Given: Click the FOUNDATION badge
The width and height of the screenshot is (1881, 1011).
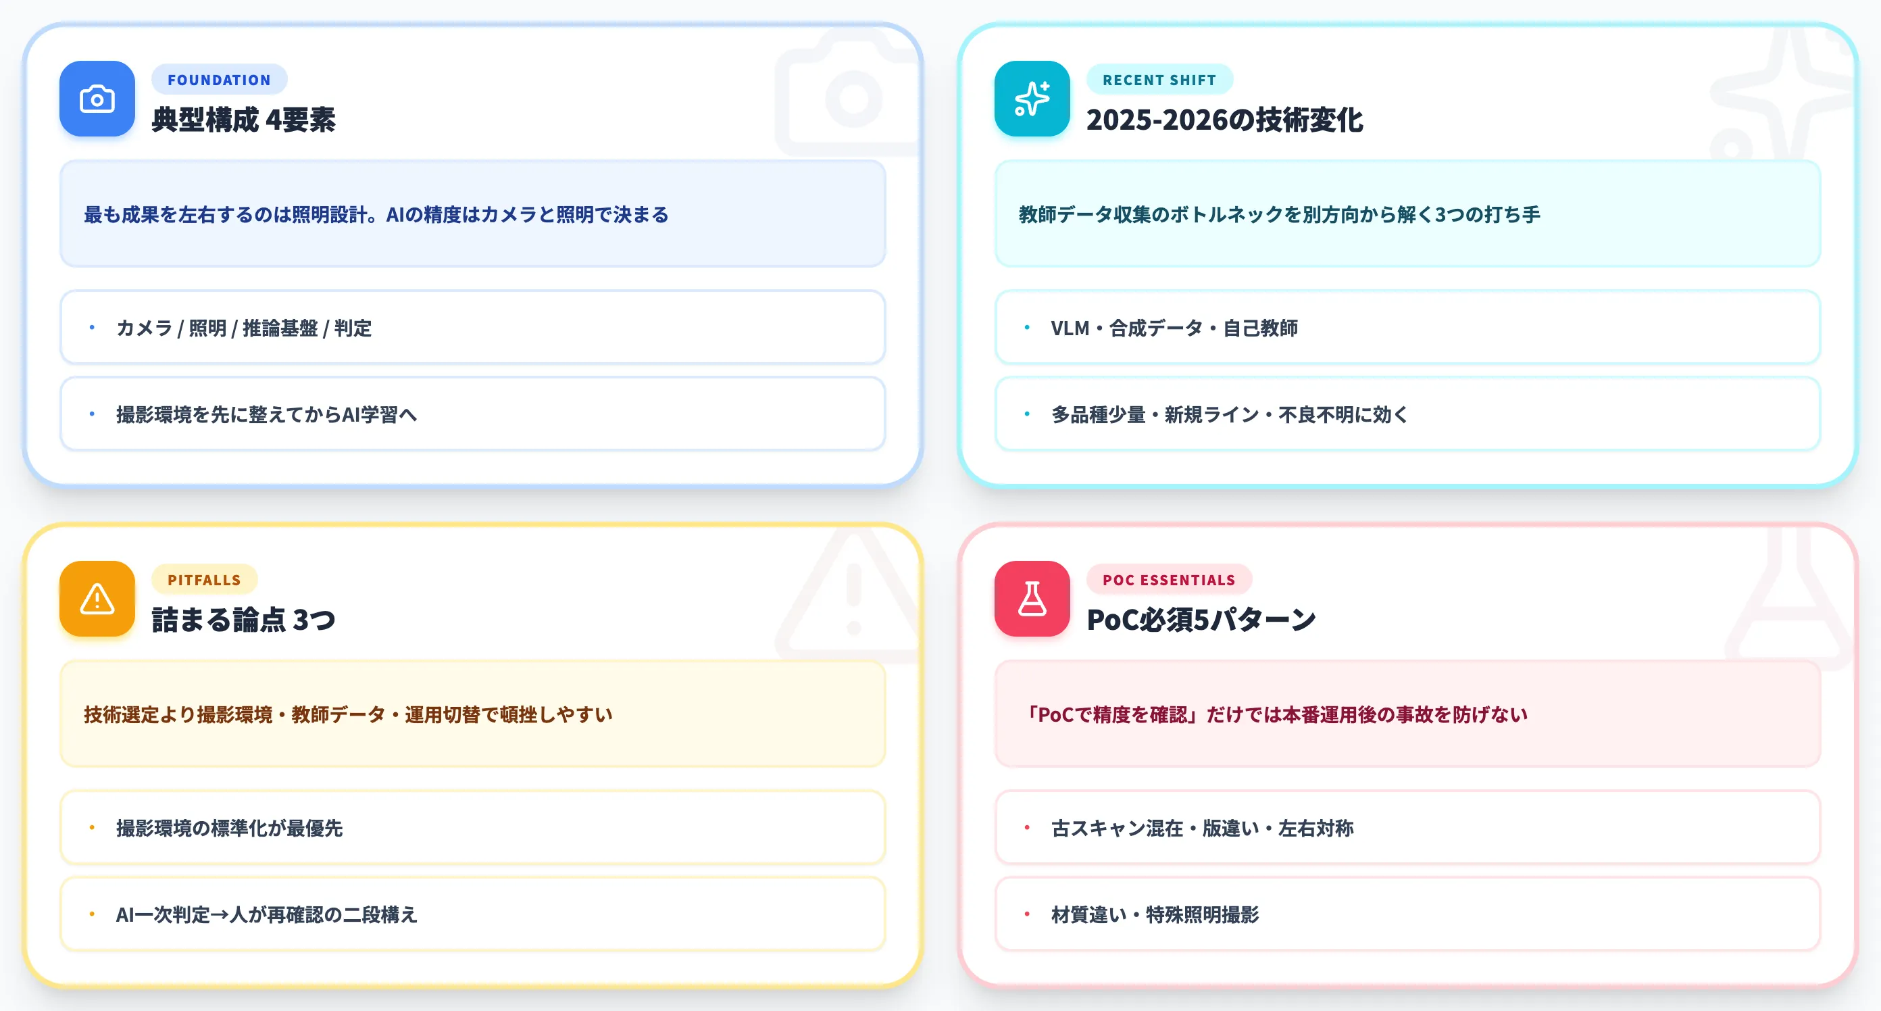Looking at the screenshot, I should coord(219,80).
